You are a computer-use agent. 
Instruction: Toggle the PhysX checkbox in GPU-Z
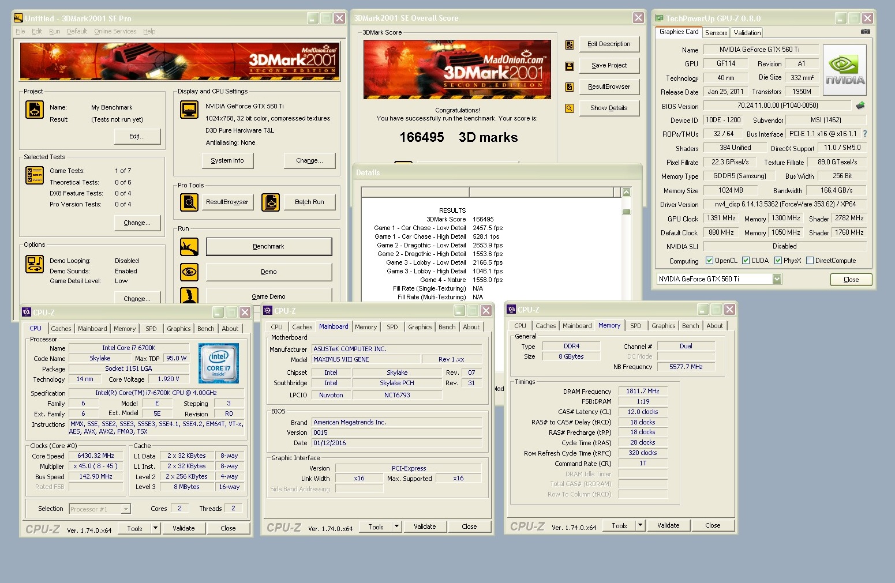778,261
